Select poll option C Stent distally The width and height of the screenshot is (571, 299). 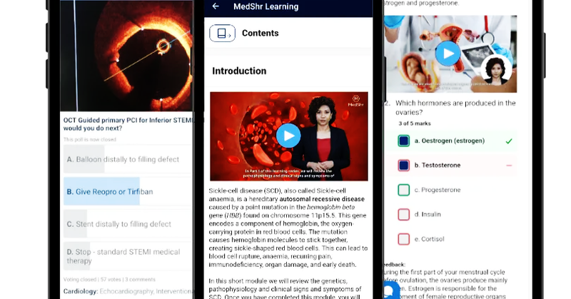(128, 224)
